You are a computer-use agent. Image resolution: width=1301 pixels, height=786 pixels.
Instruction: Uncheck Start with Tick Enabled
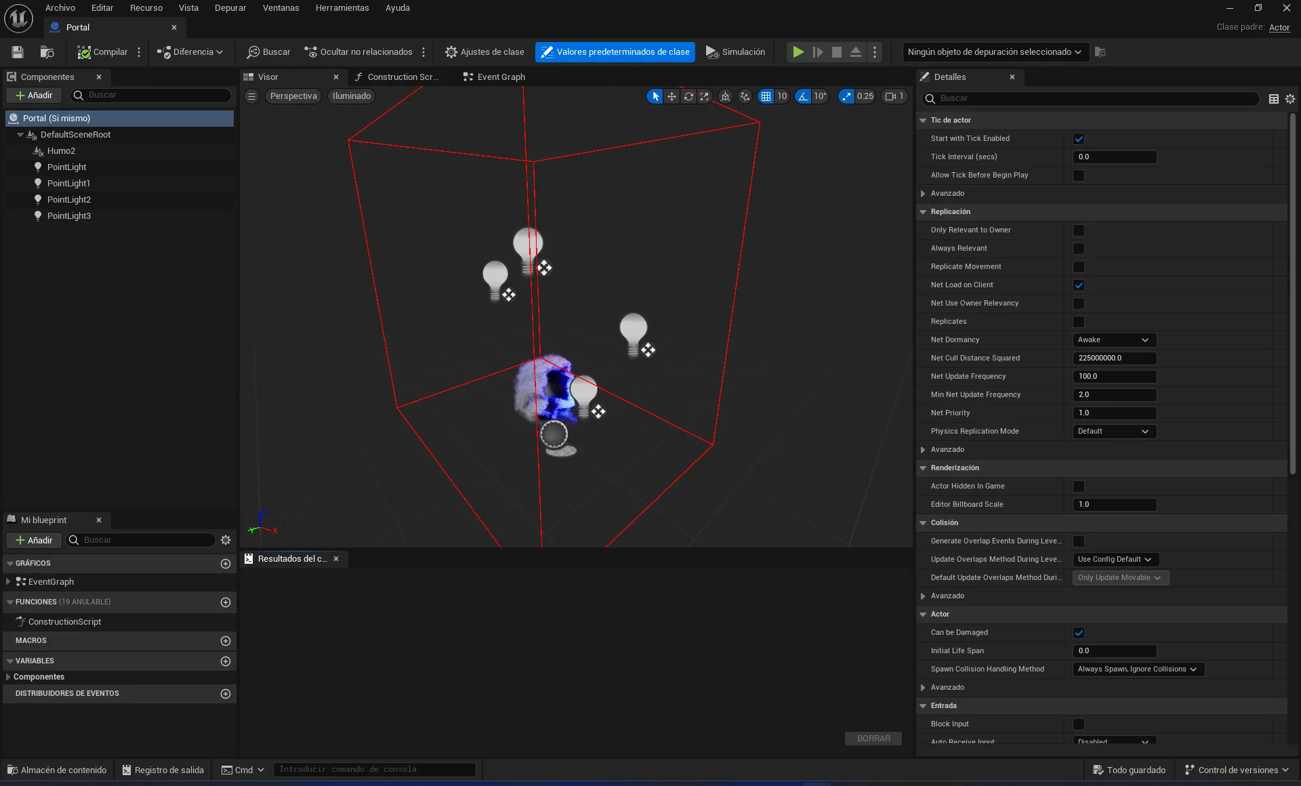[x=1079, y=139]
